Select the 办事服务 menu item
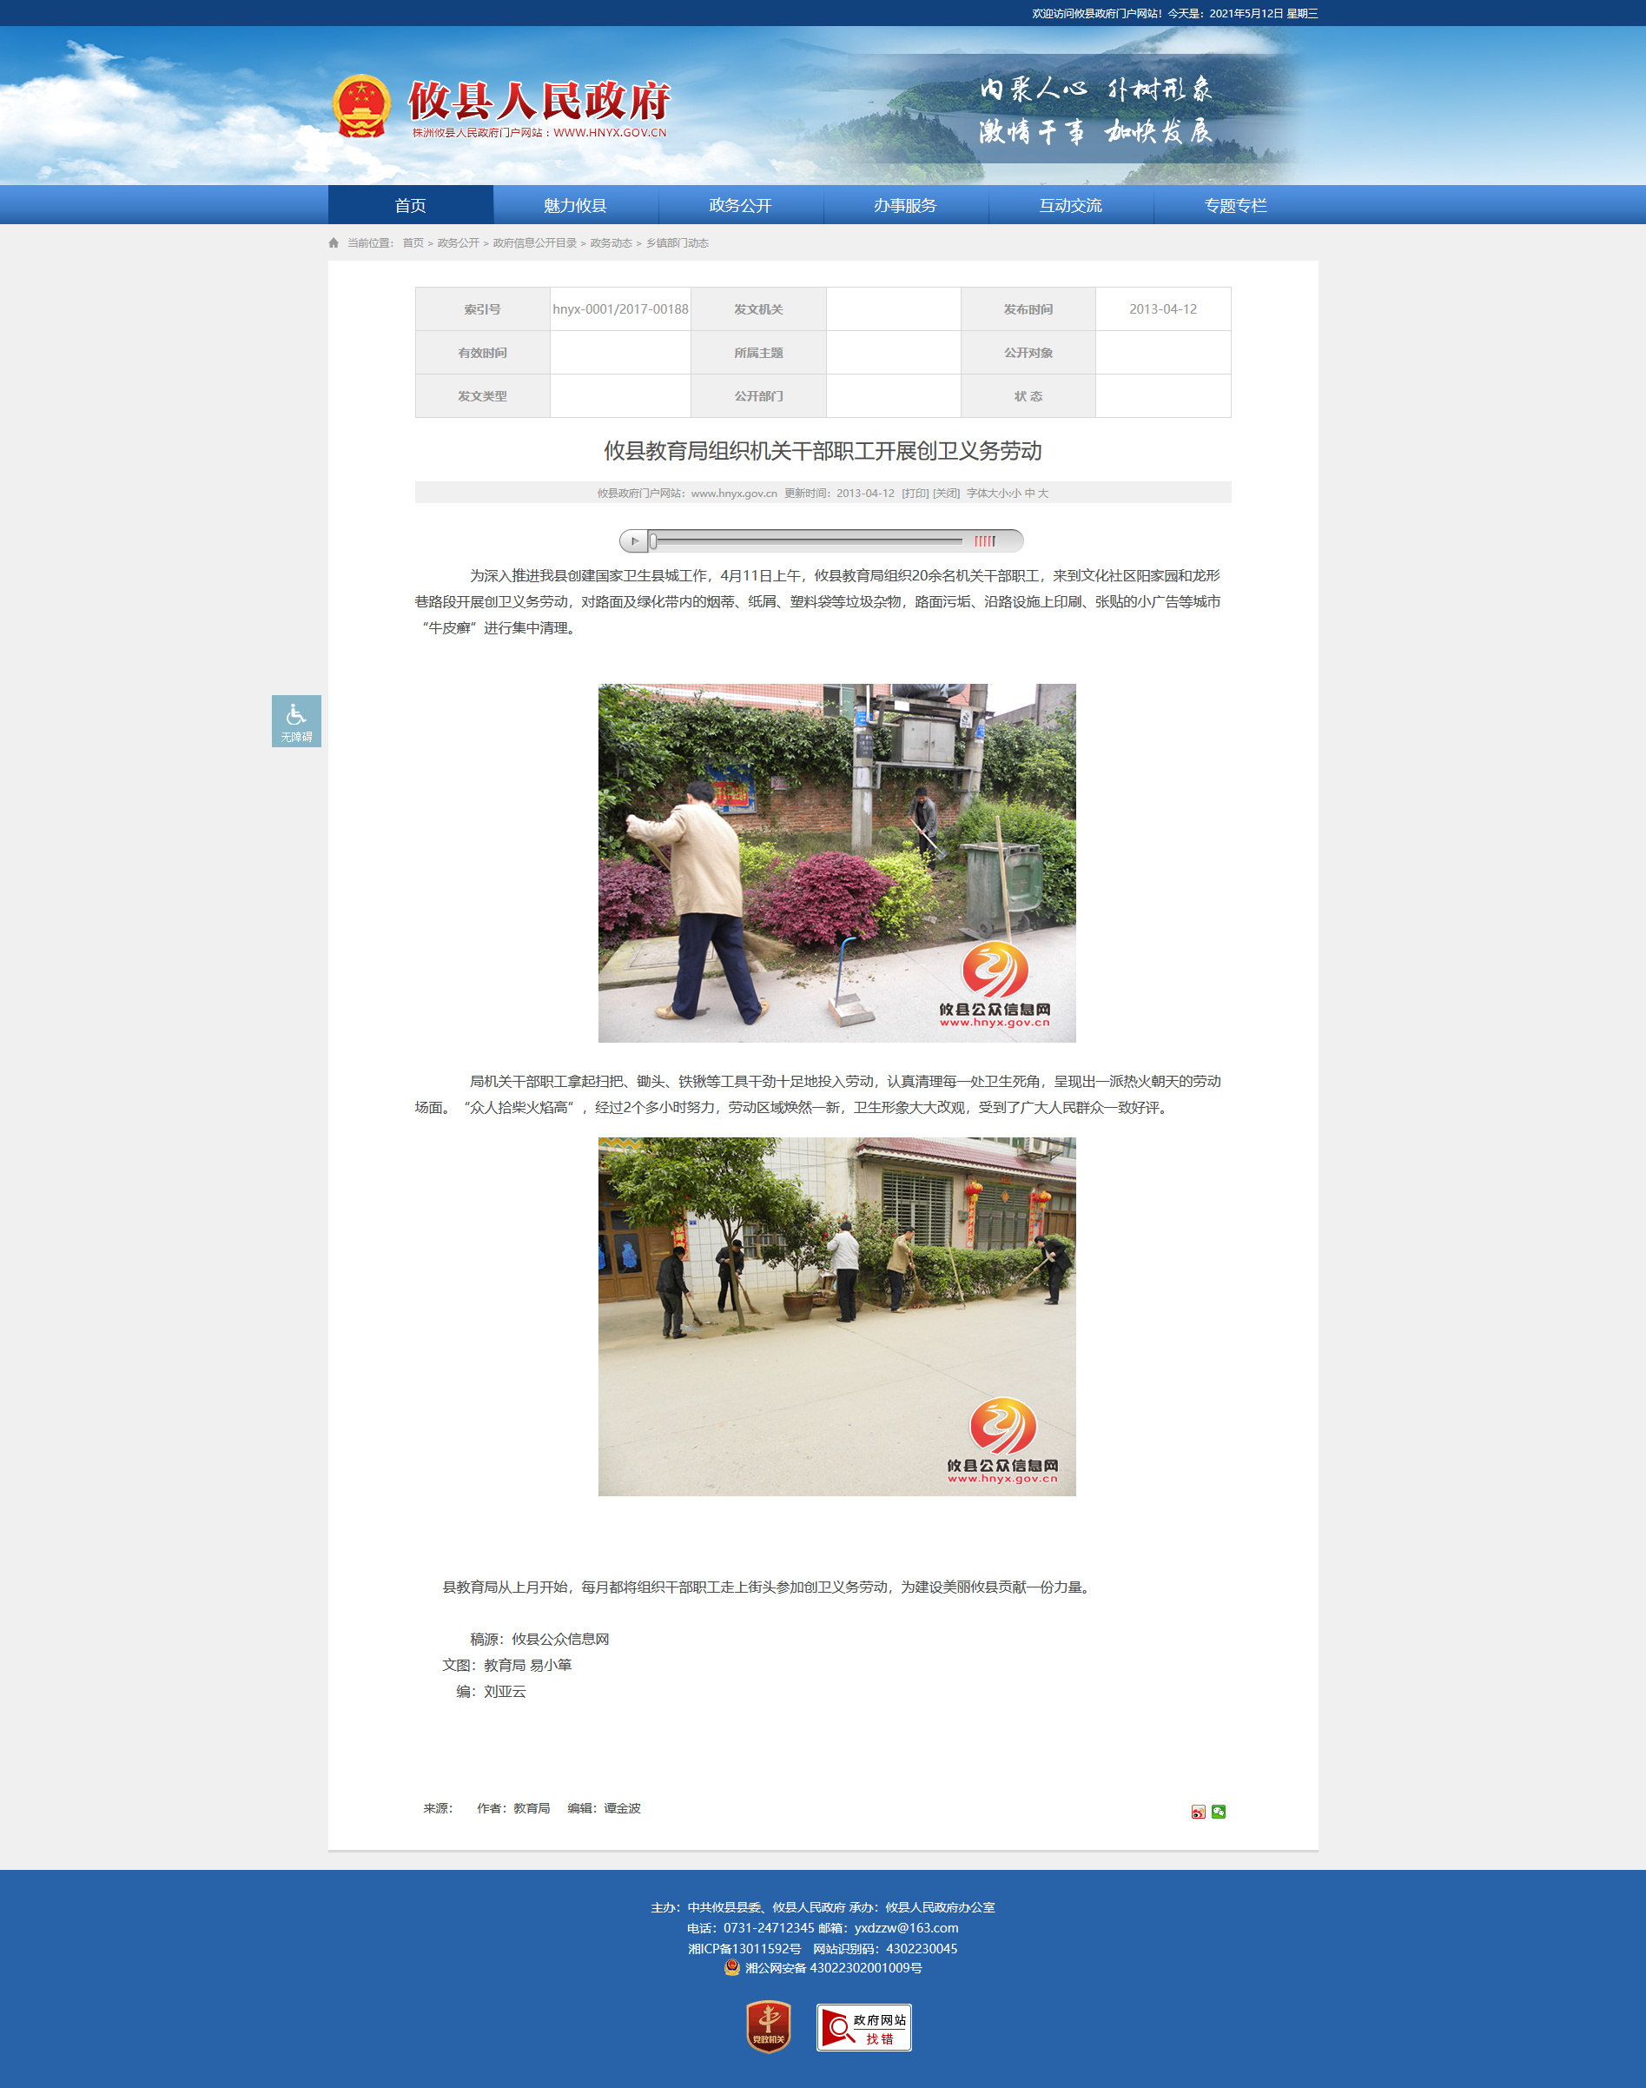Viewport: 1646px width, 2088px height. pyautogui.click(x=905, y=205)
